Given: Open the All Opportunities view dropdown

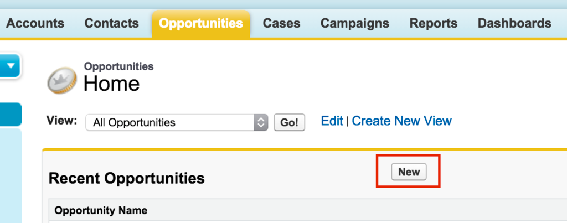Looking at the screenshot, I should click(x=177, y=123).
